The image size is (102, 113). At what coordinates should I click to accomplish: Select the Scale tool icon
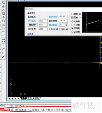coord(3,24)
